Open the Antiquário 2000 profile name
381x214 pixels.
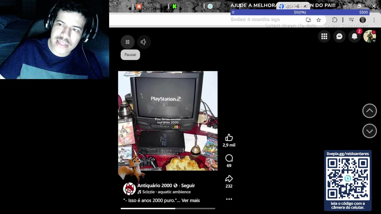click(154, 185)
